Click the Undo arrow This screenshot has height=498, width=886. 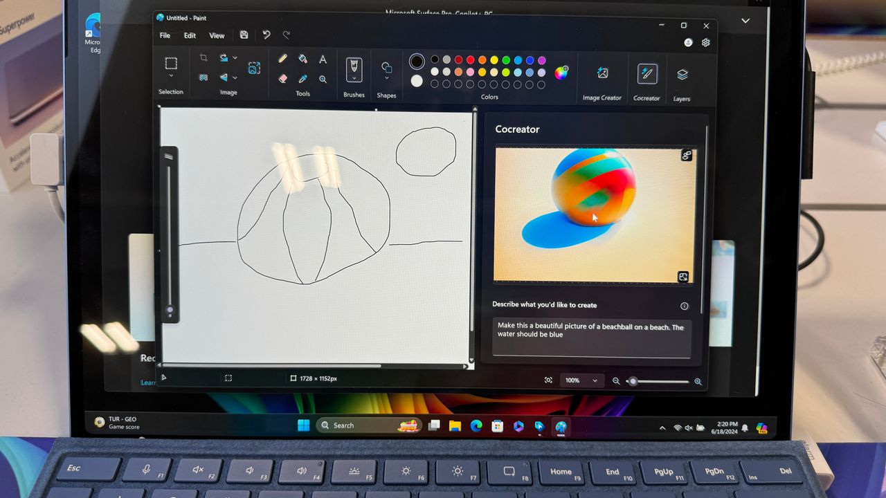click(x=266, y=35)
